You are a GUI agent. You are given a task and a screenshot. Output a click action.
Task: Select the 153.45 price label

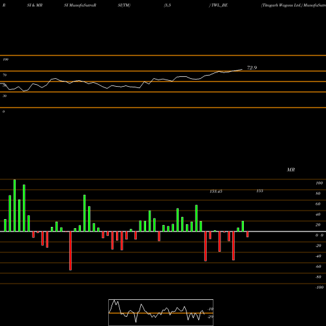coord(216,191)
